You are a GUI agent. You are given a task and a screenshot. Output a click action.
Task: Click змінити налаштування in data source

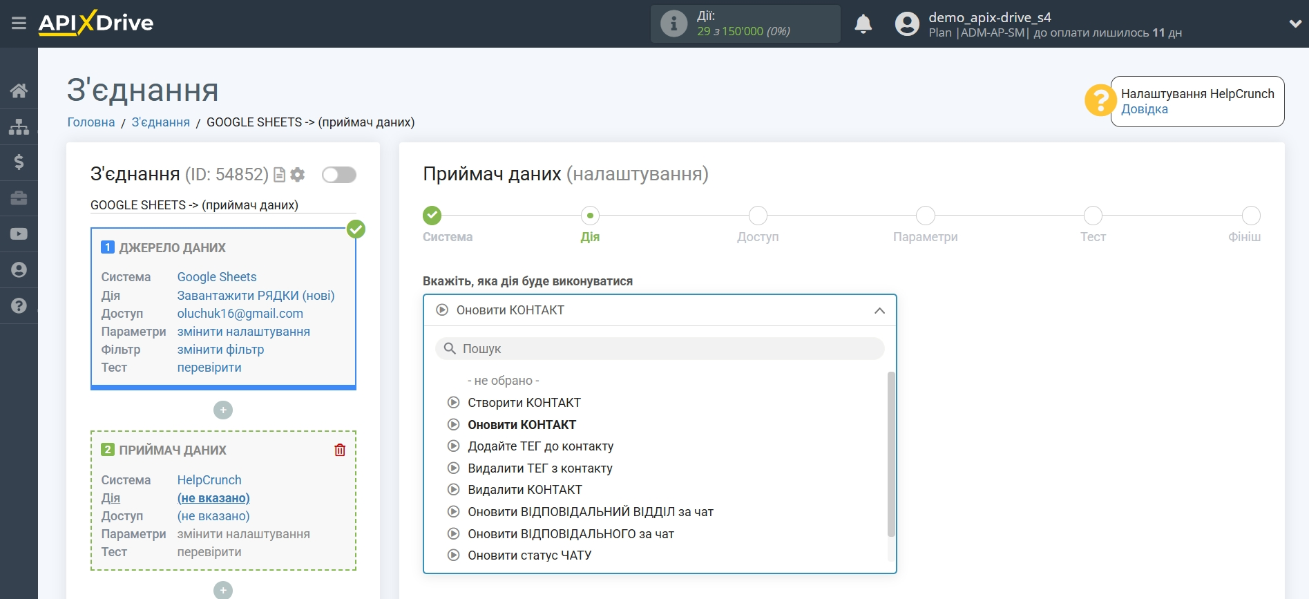pyautogui.click(x=244, y=332)
